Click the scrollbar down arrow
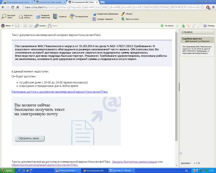This screenshot has height=173, width=216. pos(176,165)
